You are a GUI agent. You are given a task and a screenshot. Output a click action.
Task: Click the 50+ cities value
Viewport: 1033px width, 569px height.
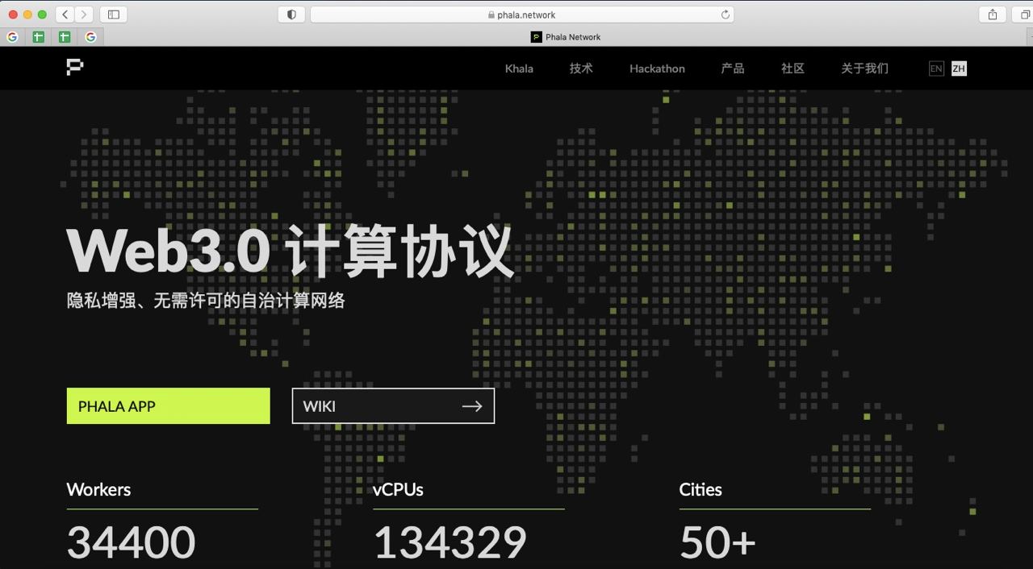(717, 542)
